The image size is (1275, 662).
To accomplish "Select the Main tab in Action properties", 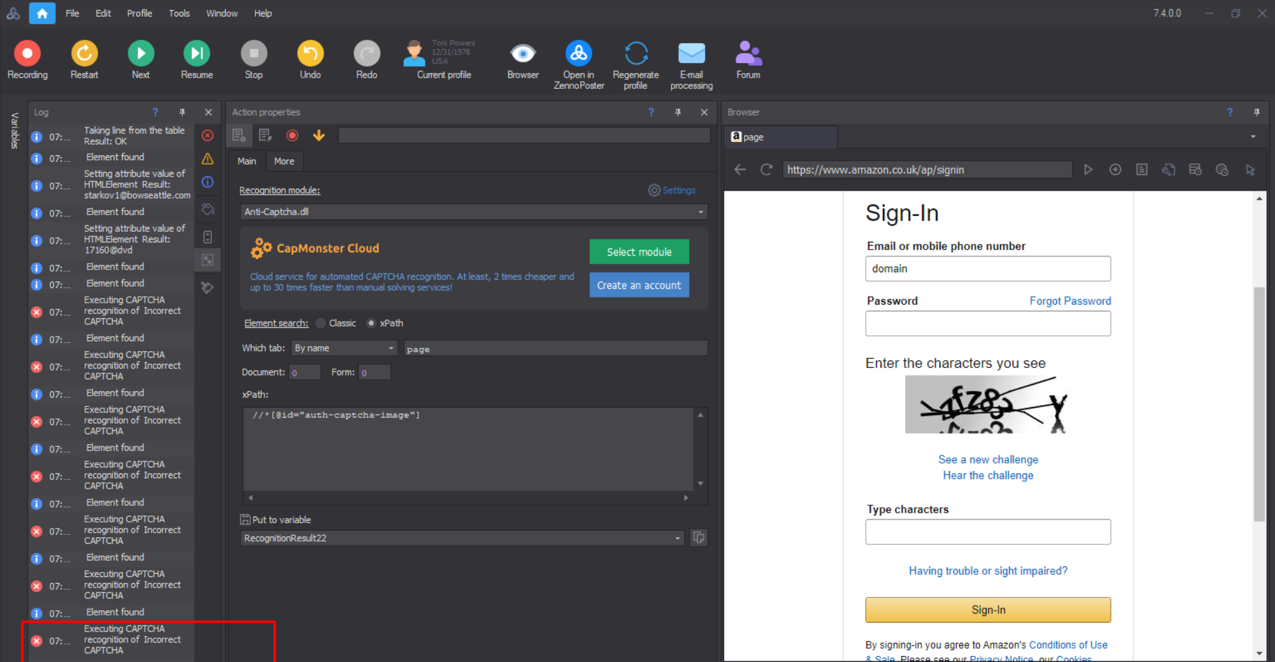I will (246, 161).
